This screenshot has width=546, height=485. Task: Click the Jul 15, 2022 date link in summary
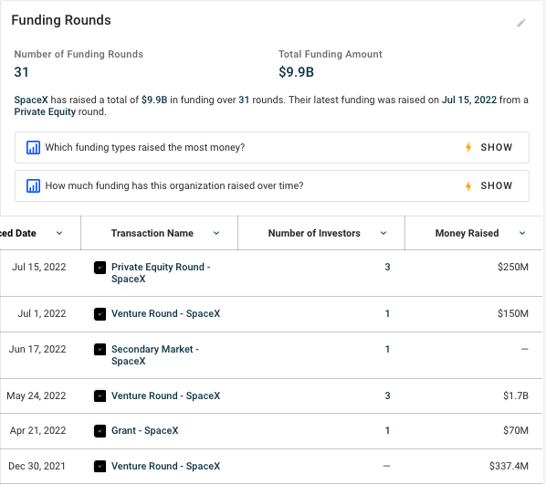pos(469,100)
